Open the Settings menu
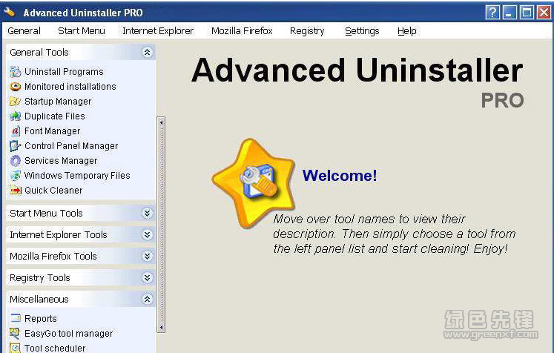Screen dimensions: 554x353 click(362, 31)
